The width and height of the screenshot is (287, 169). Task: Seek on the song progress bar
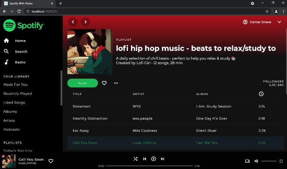click(x=149, y=166)
